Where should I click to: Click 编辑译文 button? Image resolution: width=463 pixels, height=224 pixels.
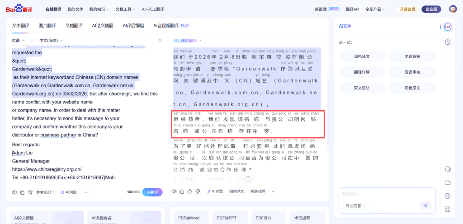pos(237,191)
